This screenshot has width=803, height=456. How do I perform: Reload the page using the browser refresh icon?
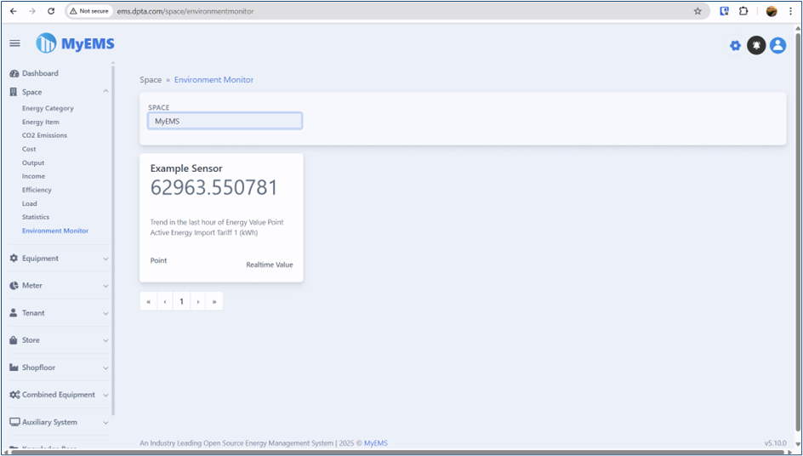[51, 11]
